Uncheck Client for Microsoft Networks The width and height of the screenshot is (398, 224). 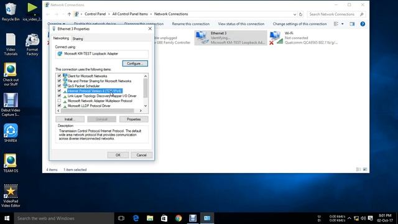(59, 76)
